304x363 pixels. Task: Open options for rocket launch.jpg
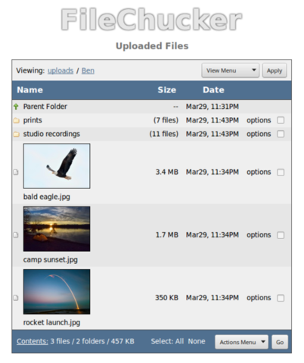259,298
